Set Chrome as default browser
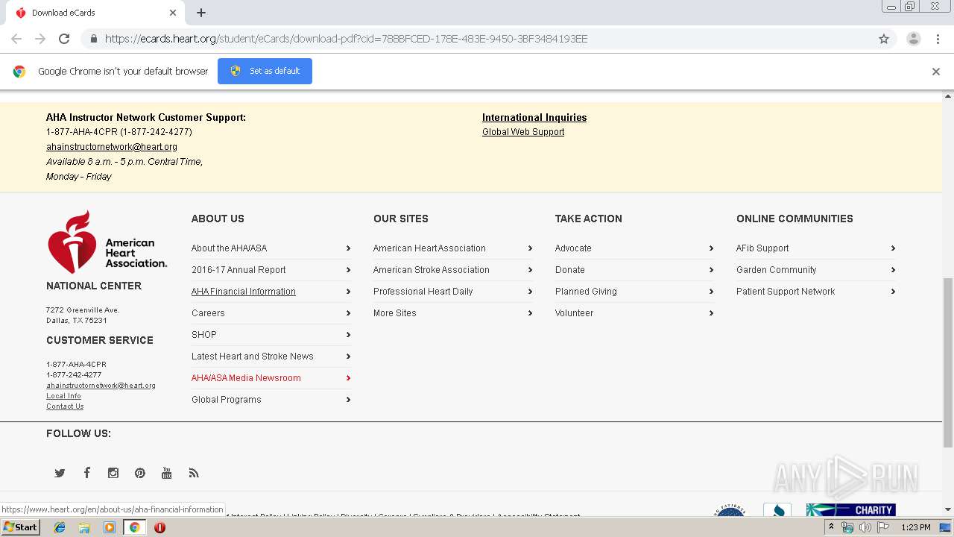The width and height of the screenshot is (954, 537). click(265, 71)
